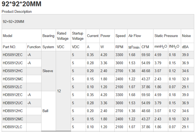195x132 pixels.
Task: Click the Product Description label
Action: (x=17, y=12)
